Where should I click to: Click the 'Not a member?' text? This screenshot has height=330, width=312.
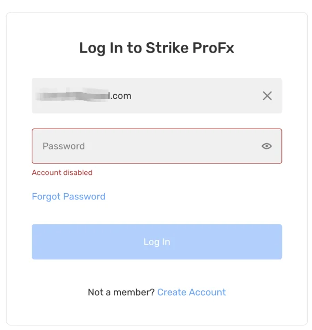click(x=121, y=292)
